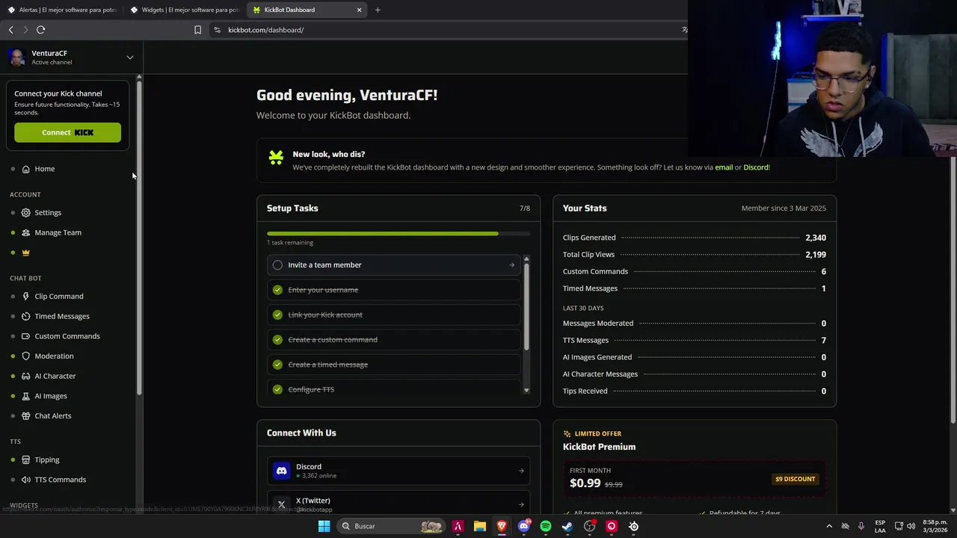Mark 'Invite a team member' task circle

(x=277, y=265)
